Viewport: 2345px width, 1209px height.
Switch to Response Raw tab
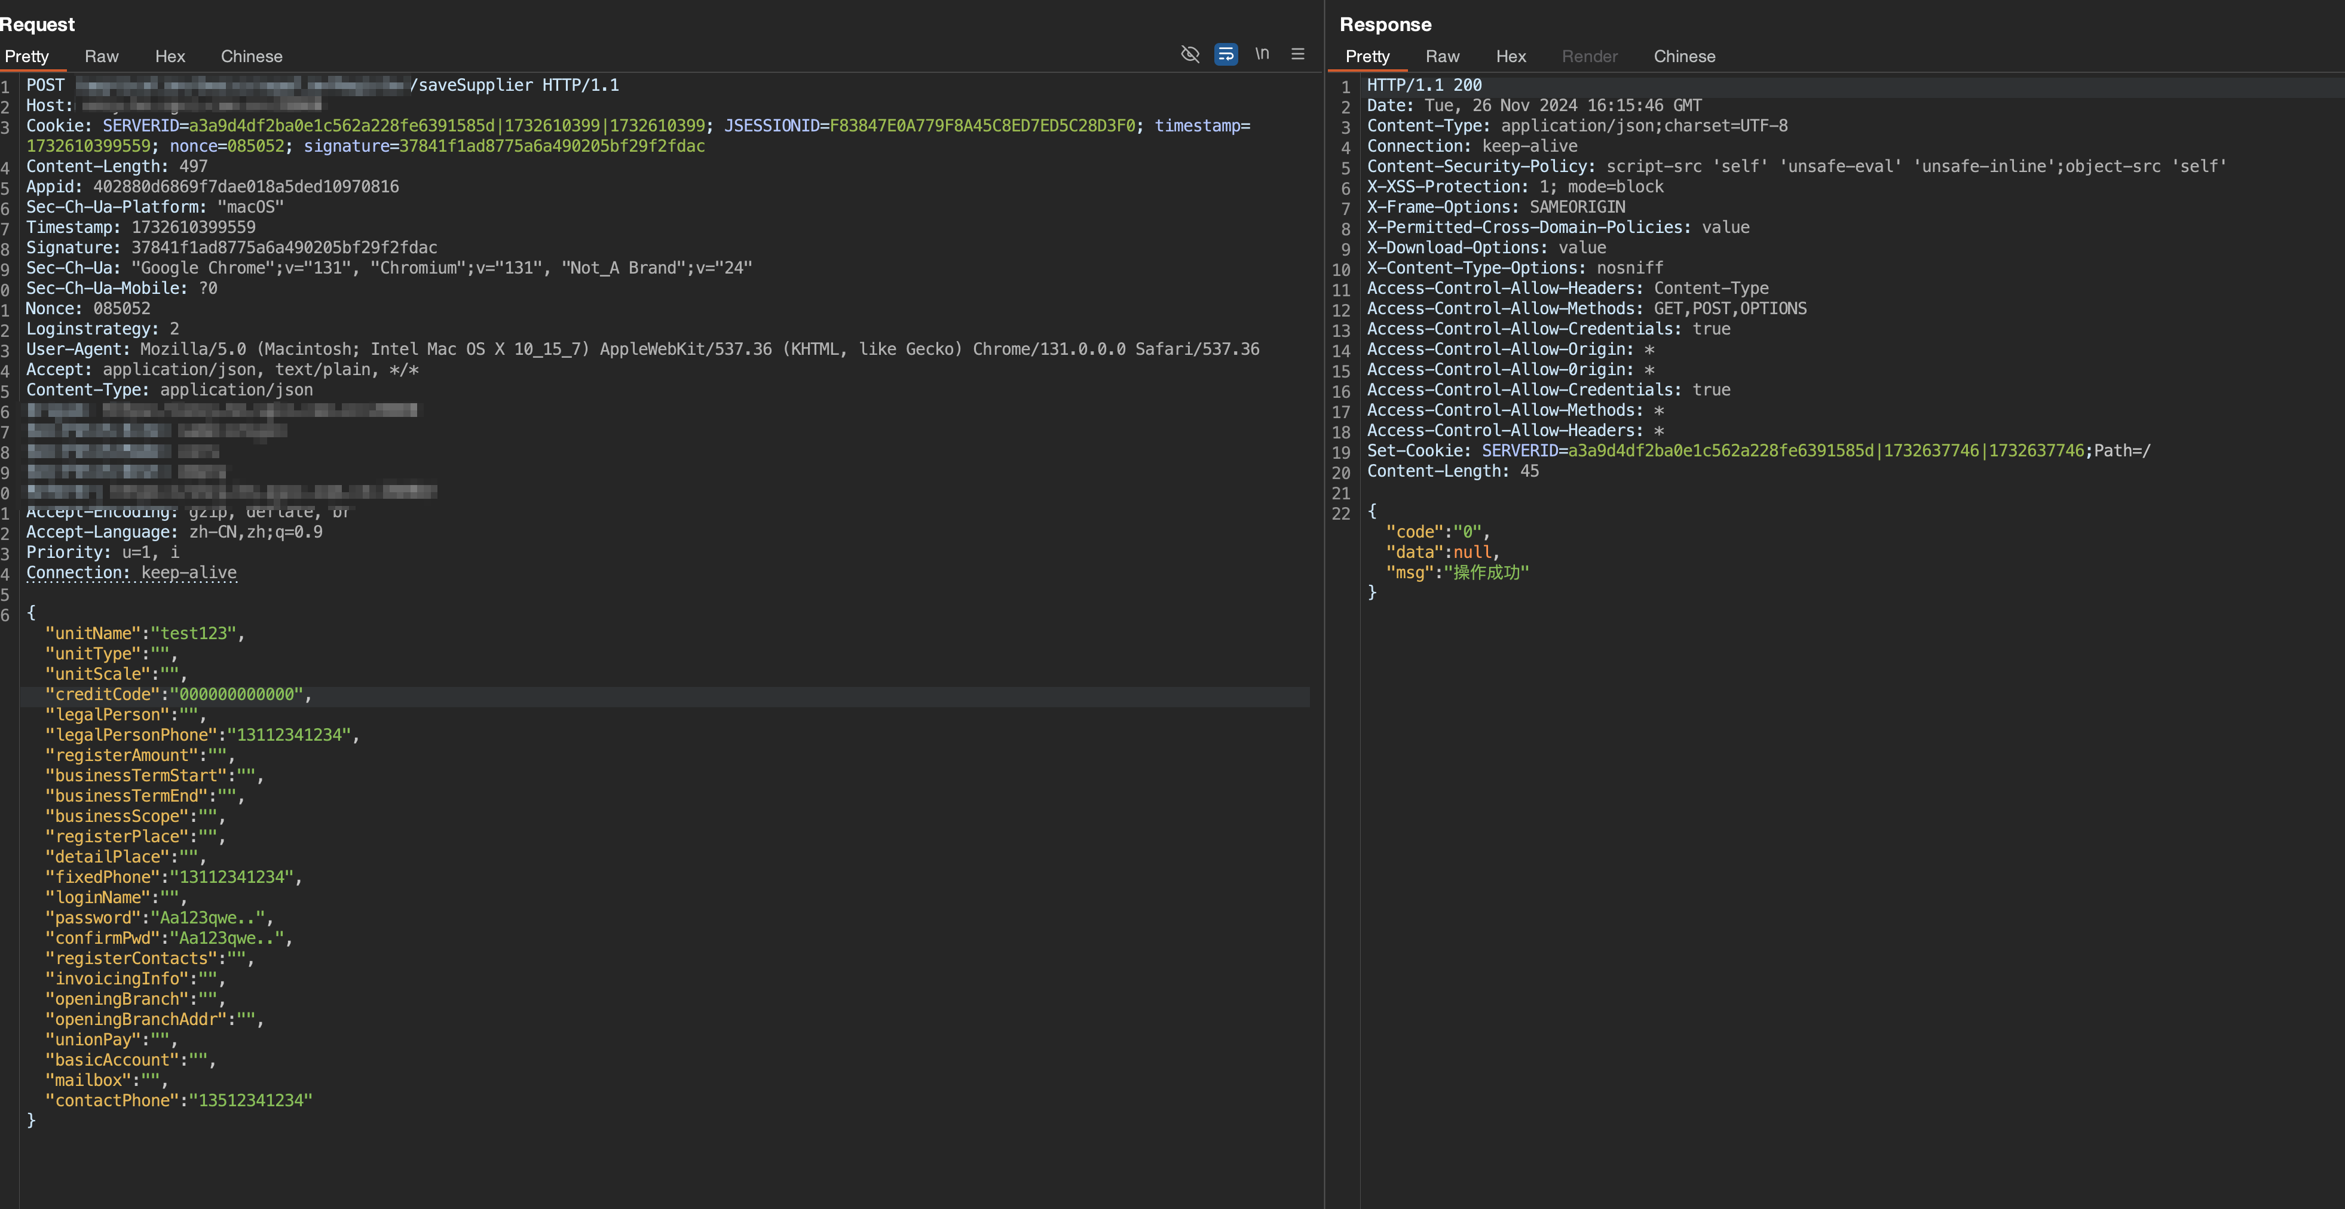pos(1443,56)
